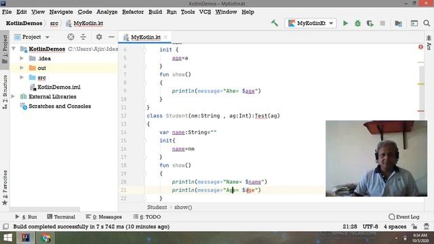Open the Run menu
This screenshot has height=244, width=434.
[x=172, y=12]
